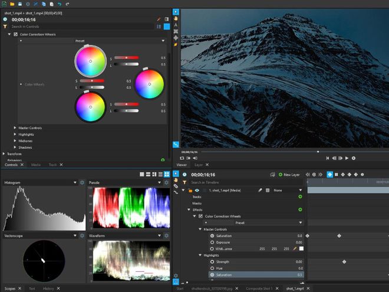Image resolution: width=389 pixels, height=292 pixels.
Task: Select the Highlights Strength keyframe diamond
Action: (344, 262)
